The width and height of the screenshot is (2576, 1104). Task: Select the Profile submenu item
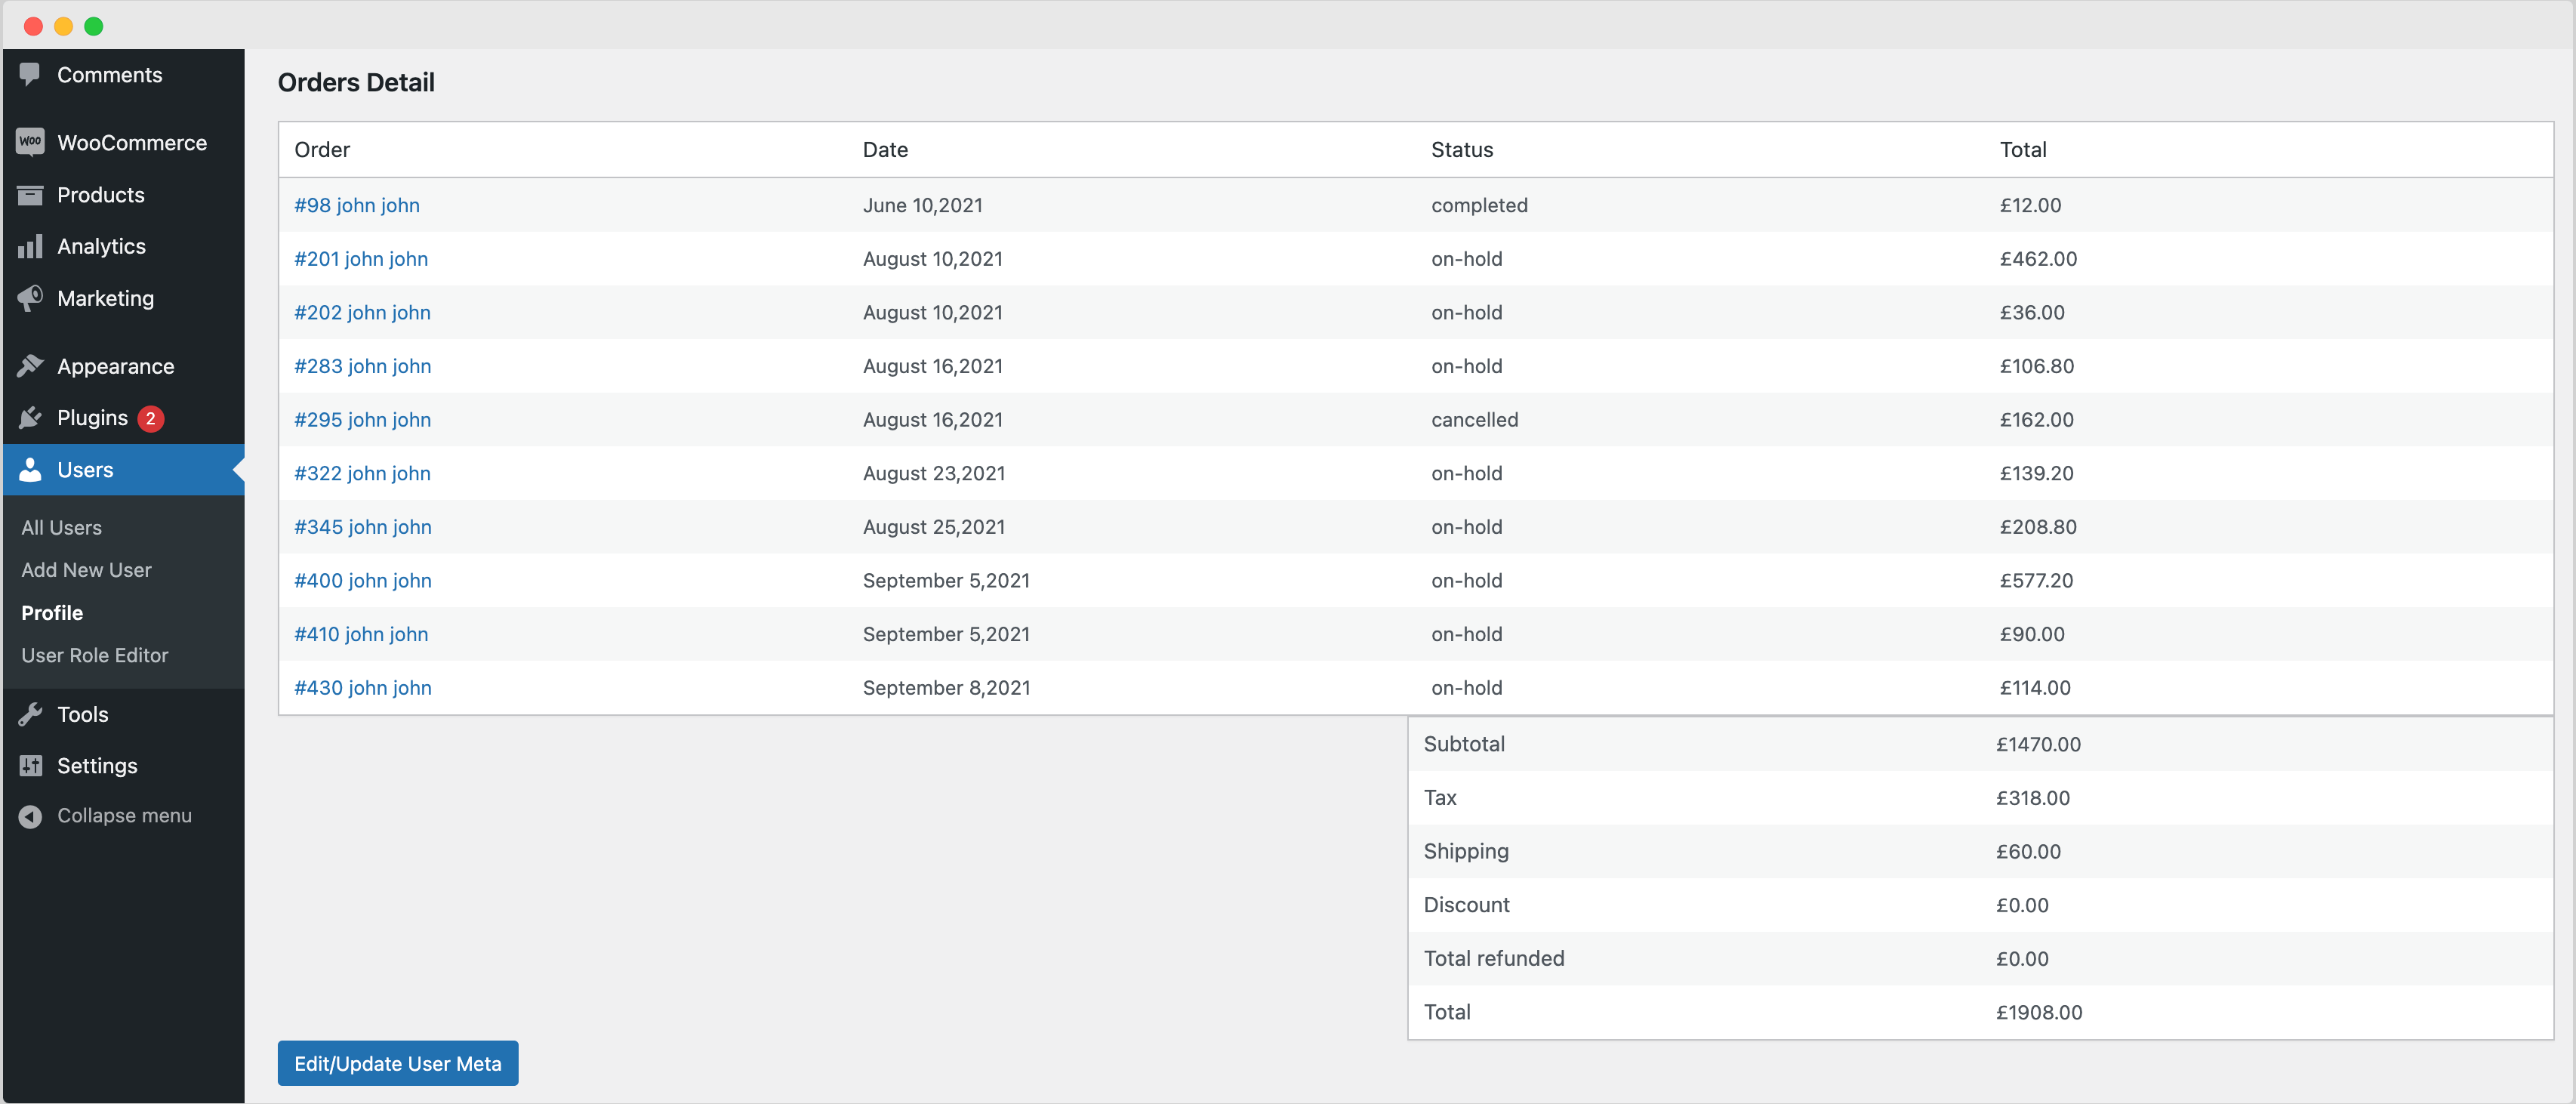[x=52, y=613]
